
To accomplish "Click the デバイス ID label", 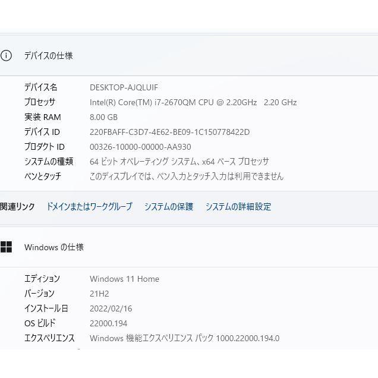I will point(42,132).
